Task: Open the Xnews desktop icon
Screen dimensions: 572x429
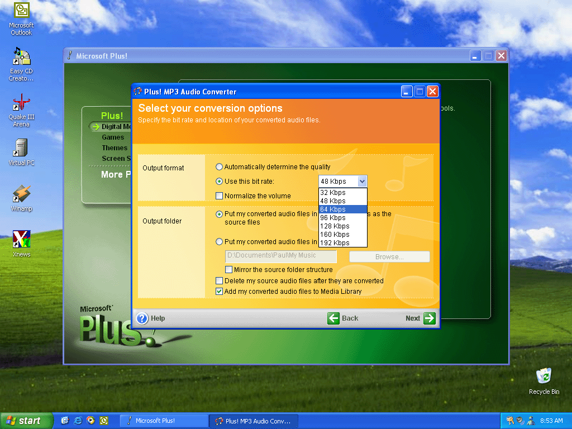Action: pos(21,240)
